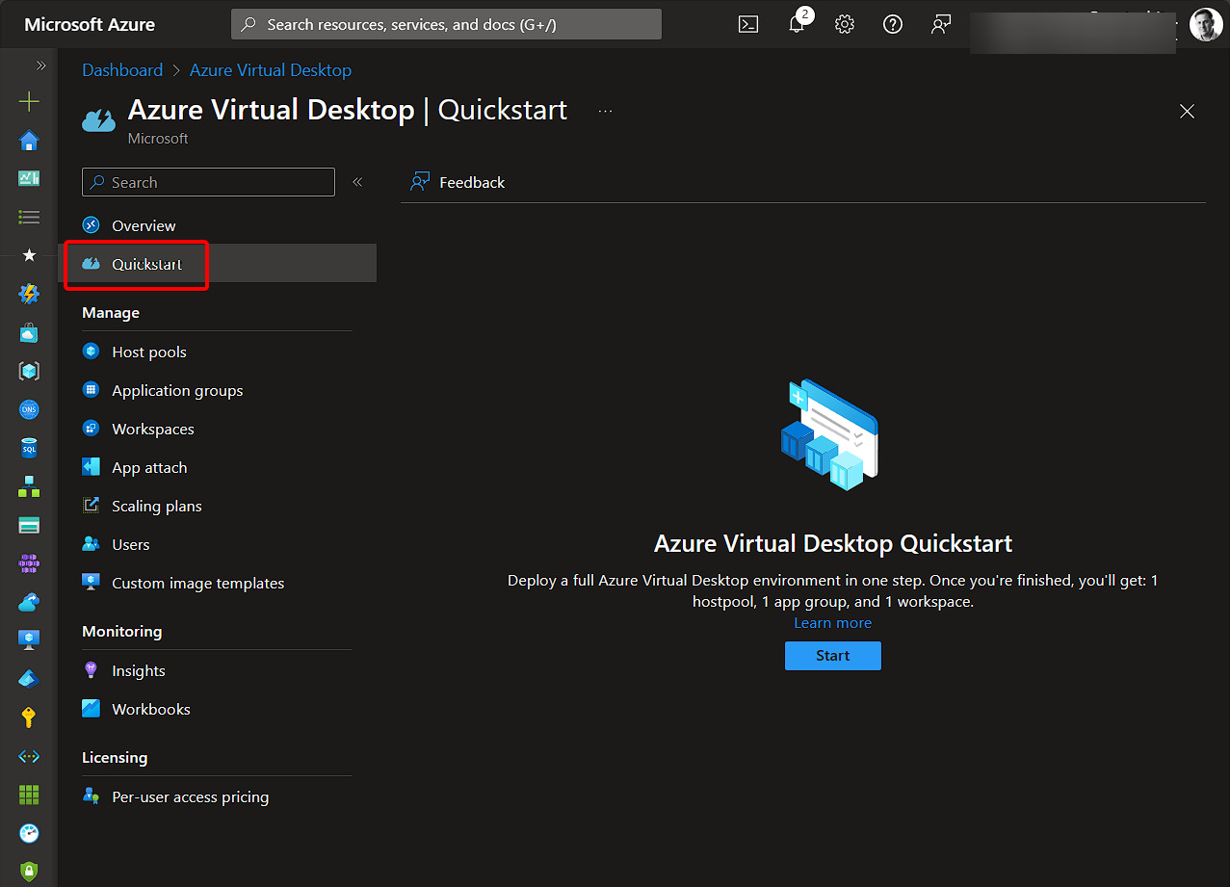Screen dimensions: 1230x887
Task: Open All services list icon
Action: pyautogui.click(x=29, y=217)
